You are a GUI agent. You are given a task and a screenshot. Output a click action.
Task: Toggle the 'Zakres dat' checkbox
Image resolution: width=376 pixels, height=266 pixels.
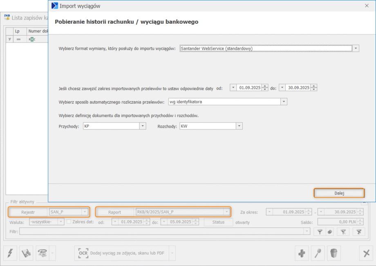(69, 222)
